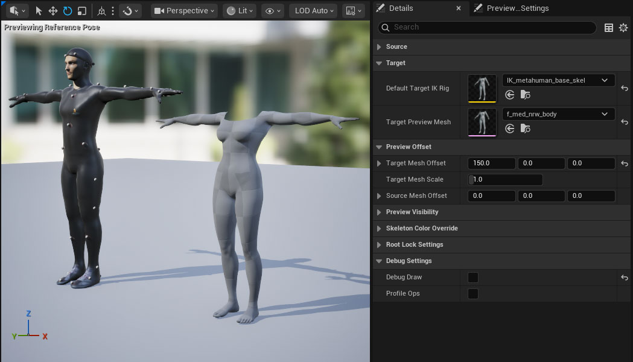This screenshot has height=362, width=633.
Task: Select the Details tab
Action: [x=401, y=8]
